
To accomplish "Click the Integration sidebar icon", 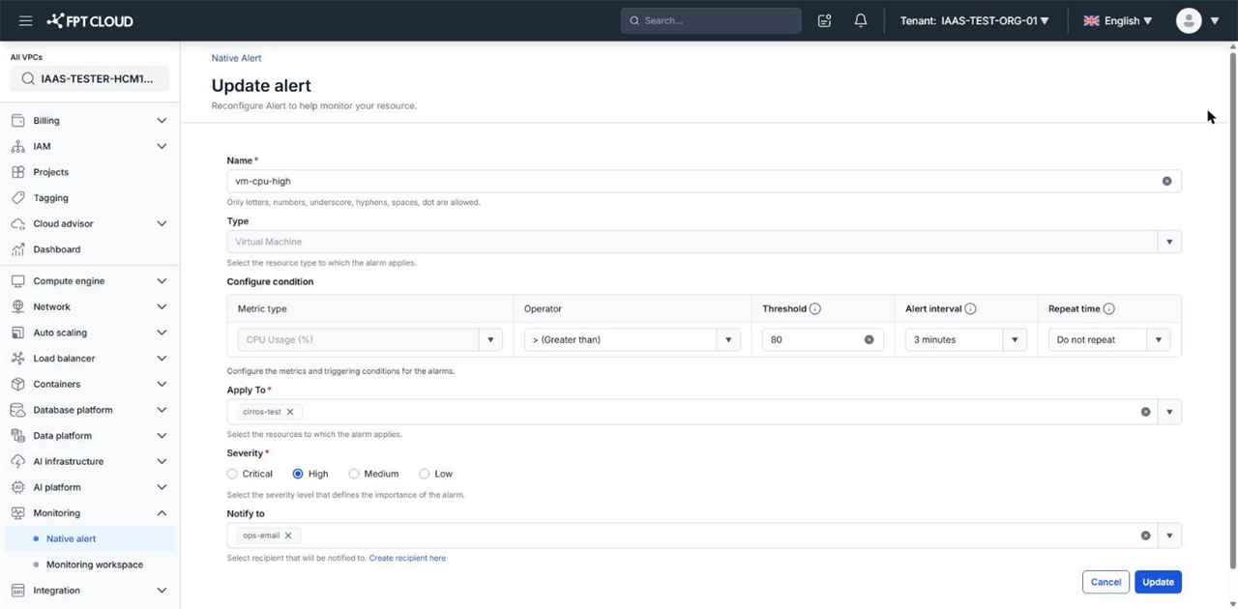I will (17, 590).
